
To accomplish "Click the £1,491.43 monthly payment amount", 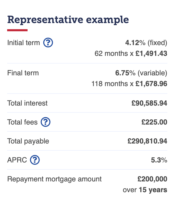I will 151,54.
